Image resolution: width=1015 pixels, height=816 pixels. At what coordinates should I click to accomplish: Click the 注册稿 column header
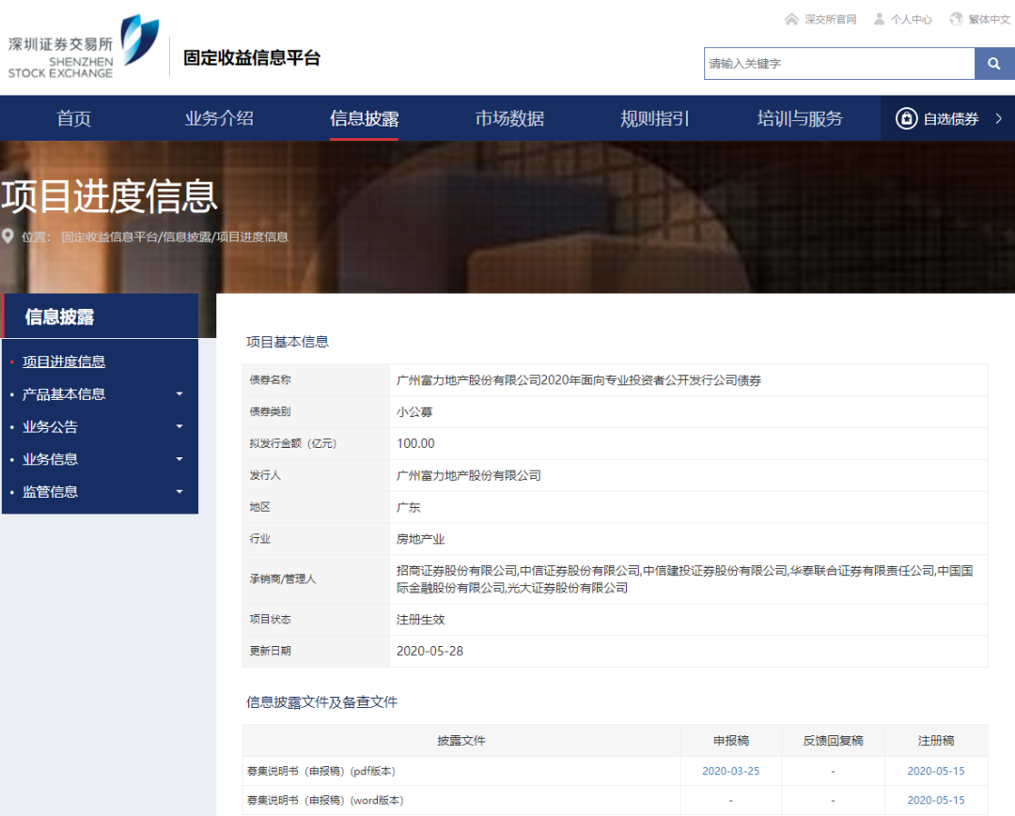click(x=935, y=740)
